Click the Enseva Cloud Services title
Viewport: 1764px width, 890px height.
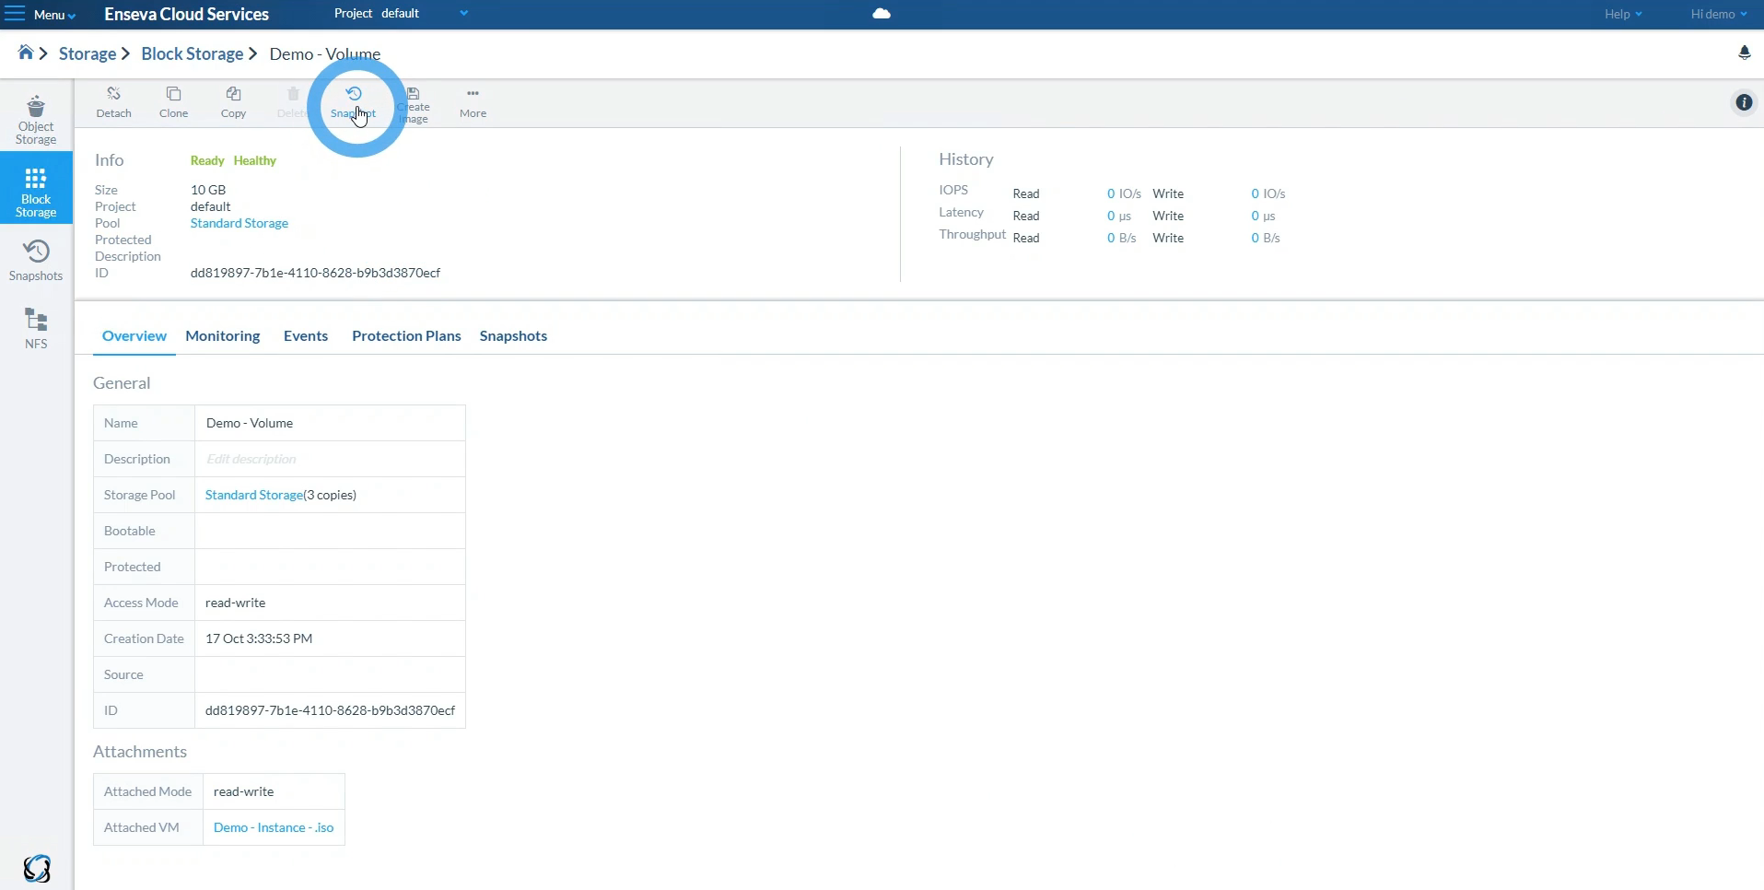[187, 14]
